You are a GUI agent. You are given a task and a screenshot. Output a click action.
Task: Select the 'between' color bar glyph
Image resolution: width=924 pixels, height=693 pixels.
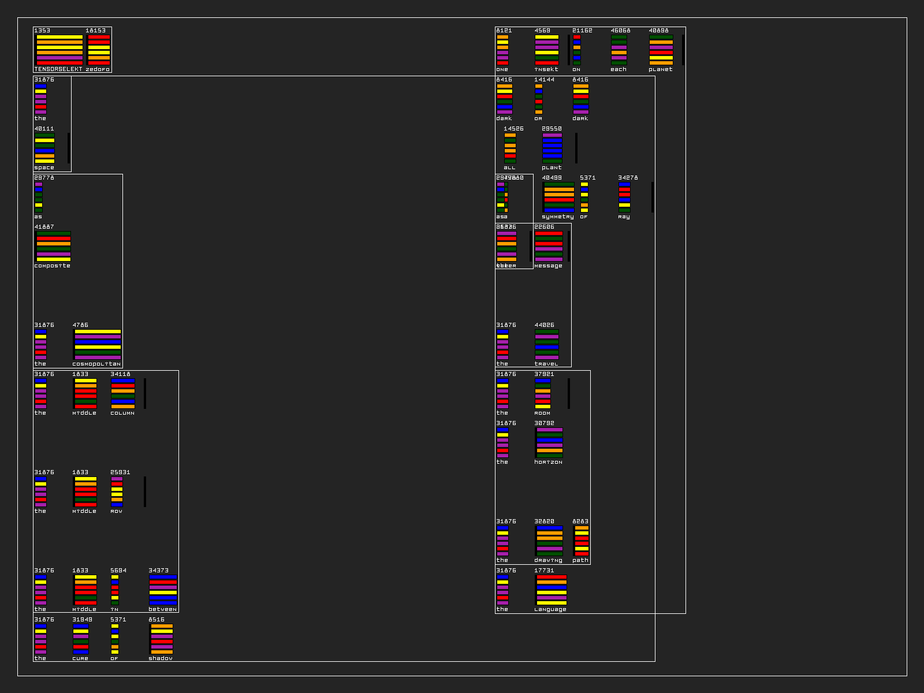tap(163, 590)
